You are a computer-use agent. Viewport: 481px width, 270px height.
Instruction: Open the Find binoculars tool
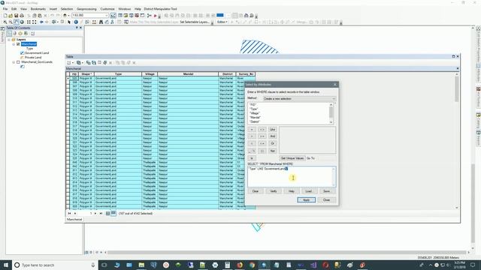[101, 22]
